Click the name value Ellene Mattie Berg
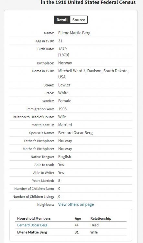The image size is (143, 243). pyautogui.click(x=74, y=33)
